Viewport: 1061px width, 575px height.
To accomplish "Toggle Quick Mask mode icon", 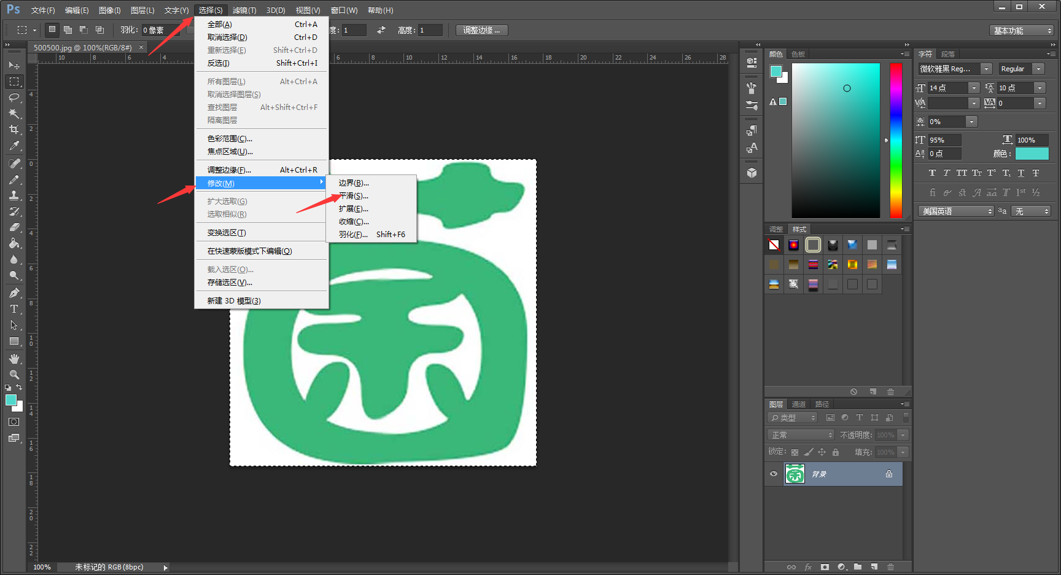I will (x=14, y=422).
